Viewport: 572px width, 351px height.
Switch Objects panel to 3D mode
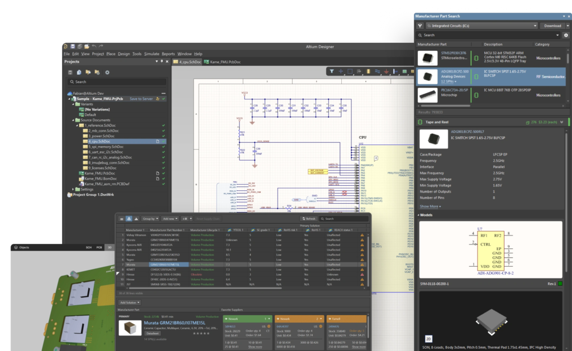[109, 248]
